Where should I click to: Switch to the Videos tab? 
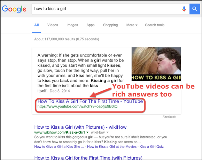point(53,25)
